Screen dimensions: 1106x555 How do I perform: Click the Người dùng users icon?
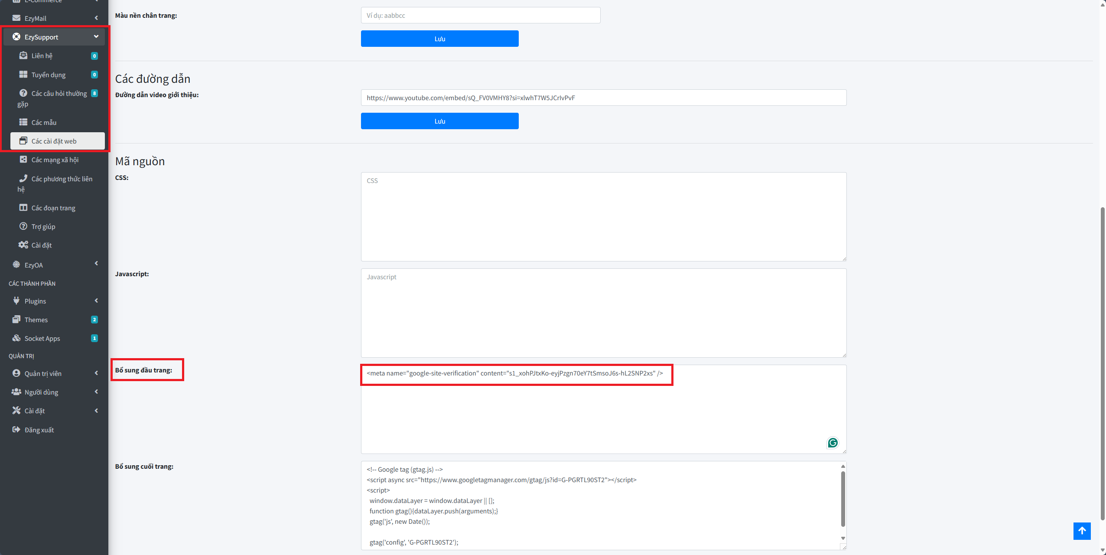[x=16, y=392]
